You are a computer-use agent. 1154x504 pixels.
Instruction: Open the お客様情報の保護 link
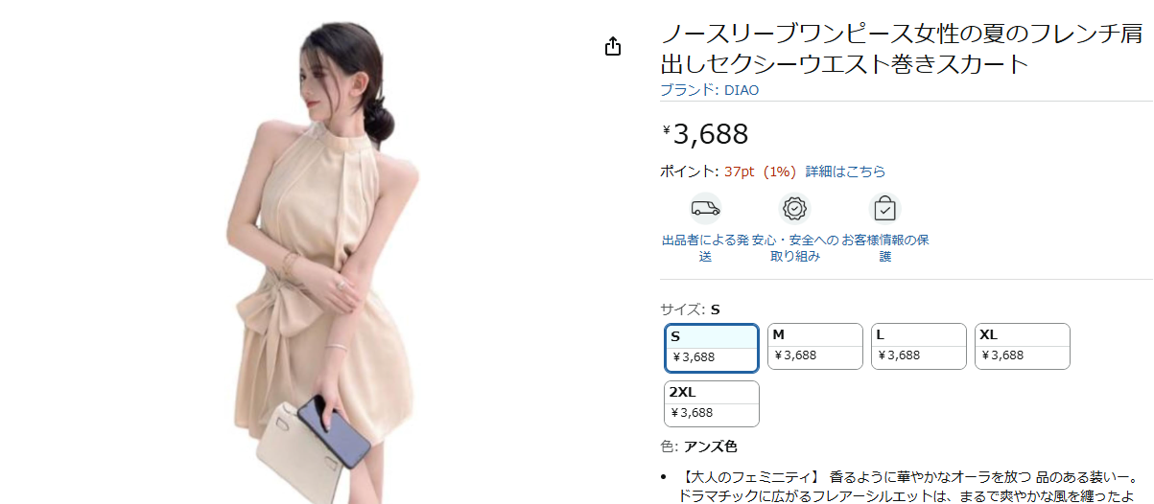(885, 248)
